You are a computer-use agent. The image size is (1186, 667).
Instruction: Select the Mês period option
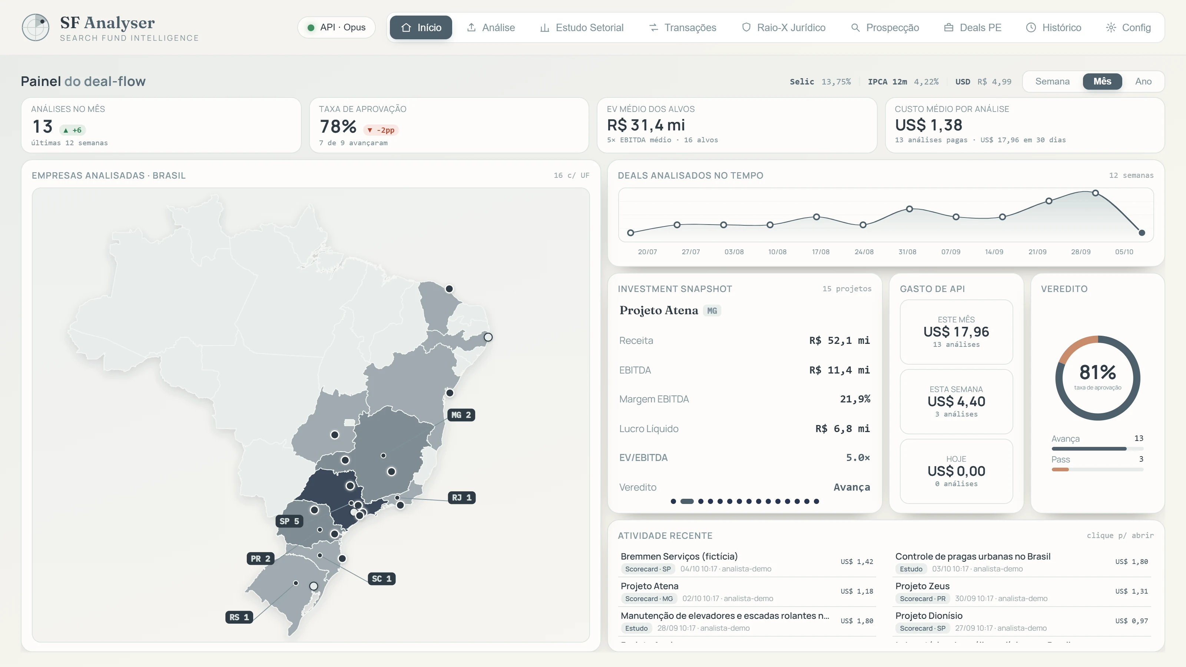[1102, 82]
